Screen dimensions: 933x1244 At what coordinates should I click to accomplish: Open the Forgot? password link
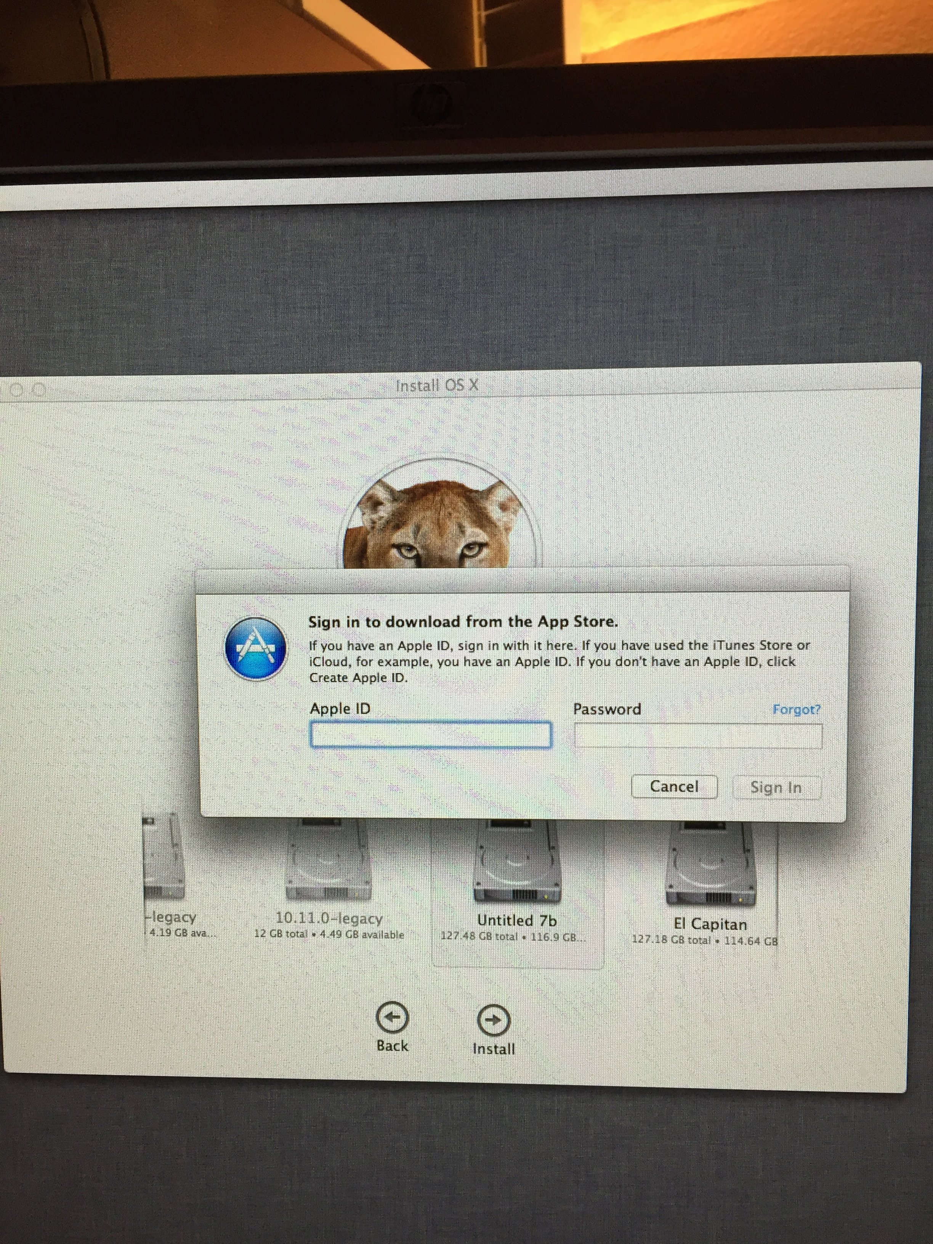point(796,709)
